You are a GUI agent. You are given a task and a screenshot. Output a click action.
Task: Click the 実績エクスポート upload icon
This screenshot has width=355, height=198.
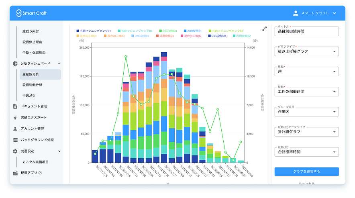(x=15, y=118)
